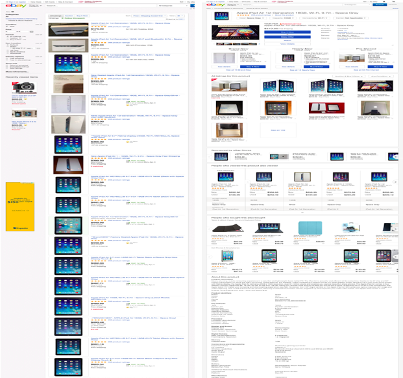
Task: Click blue Search button on right page
Action: (380, 5)
